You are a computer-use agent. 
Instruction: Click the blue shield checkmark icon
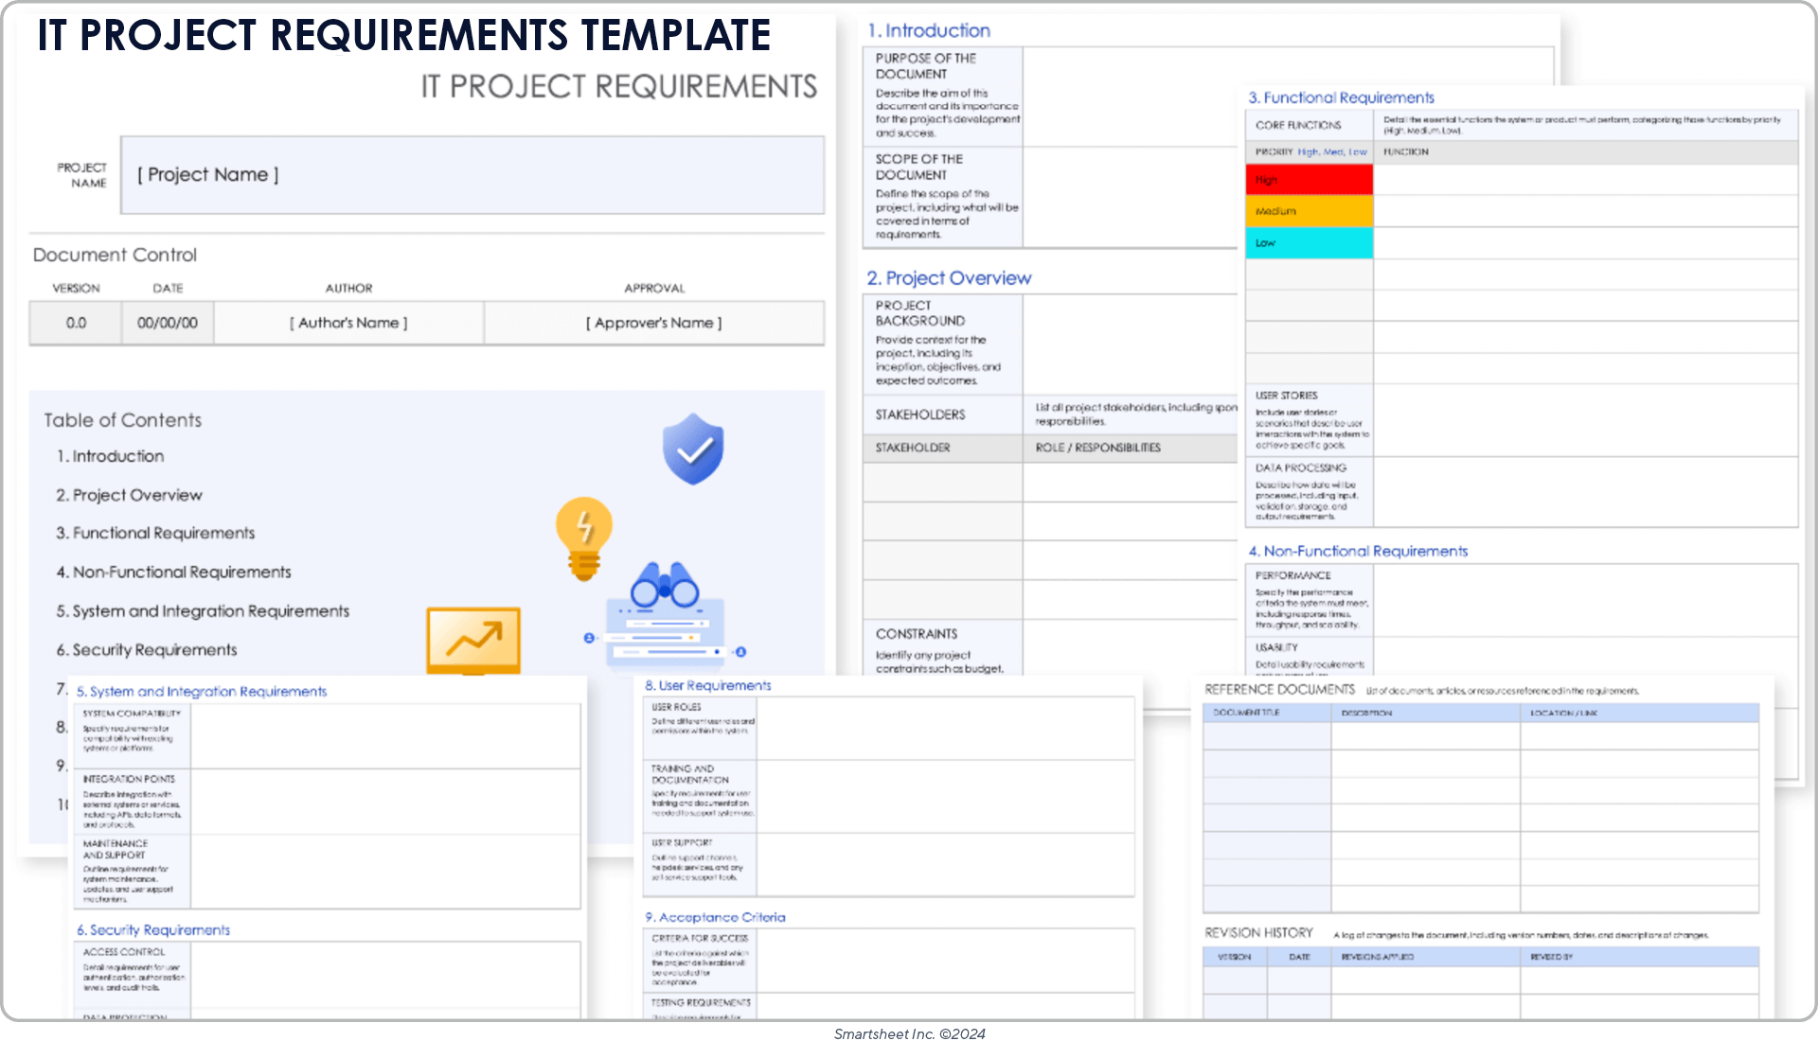(x=693, y=449)
